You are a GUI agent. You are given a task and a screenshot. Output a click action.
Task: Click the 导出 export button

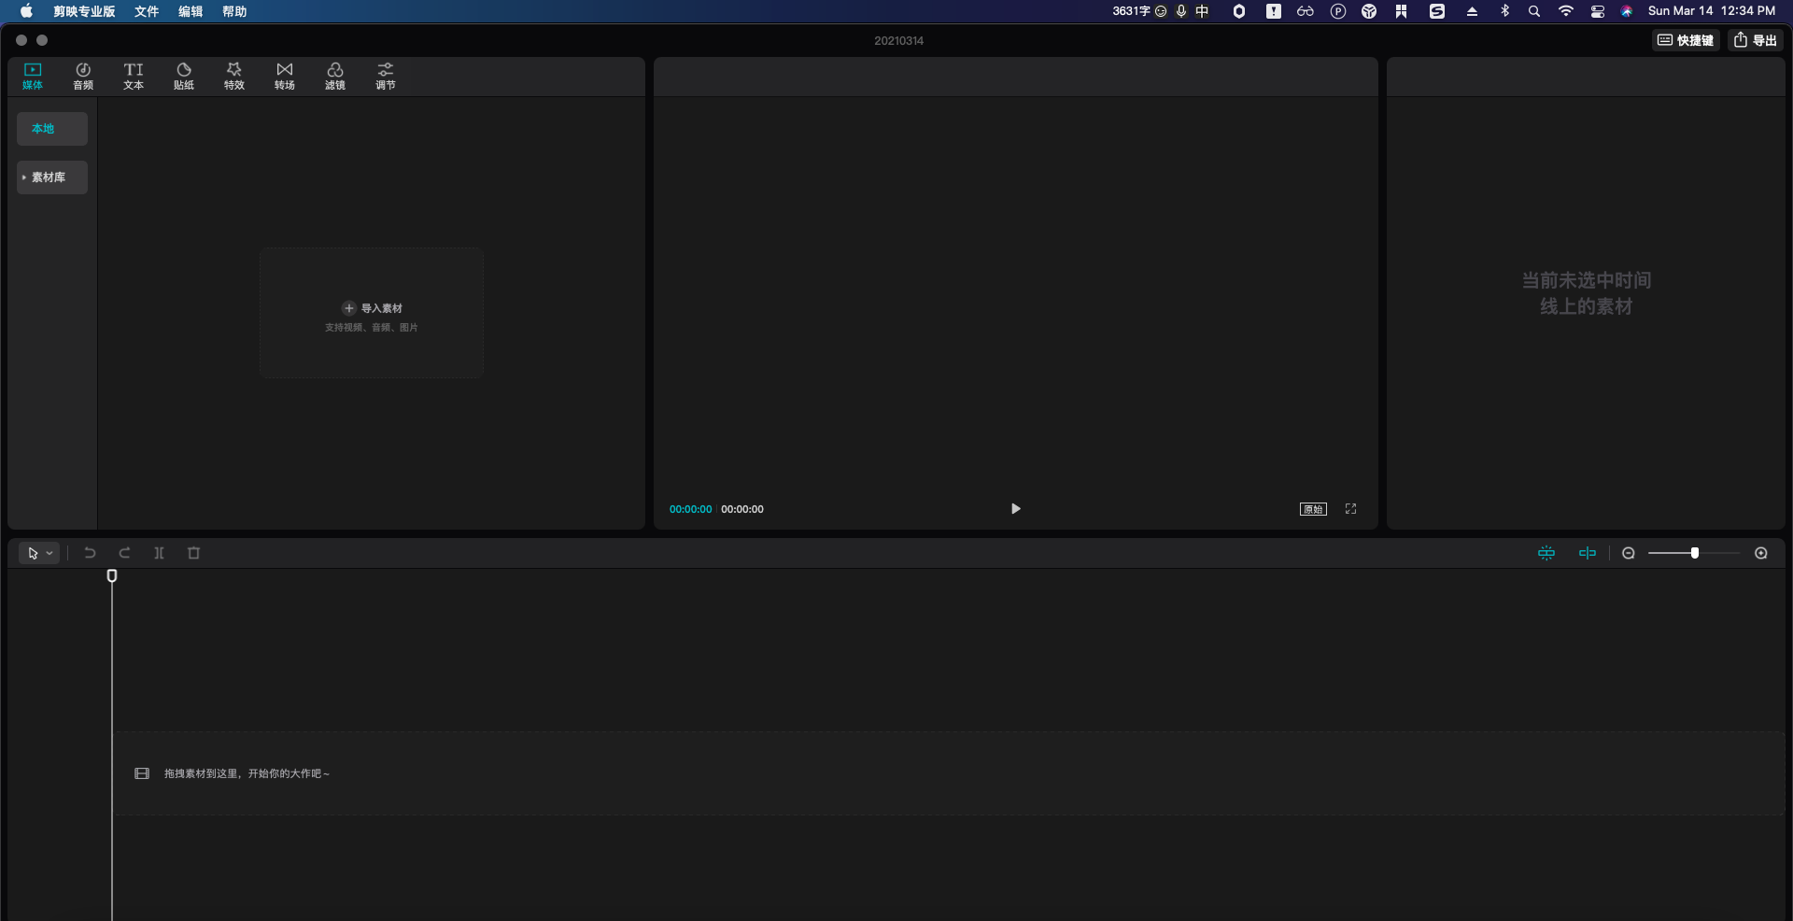[1756, 40]
